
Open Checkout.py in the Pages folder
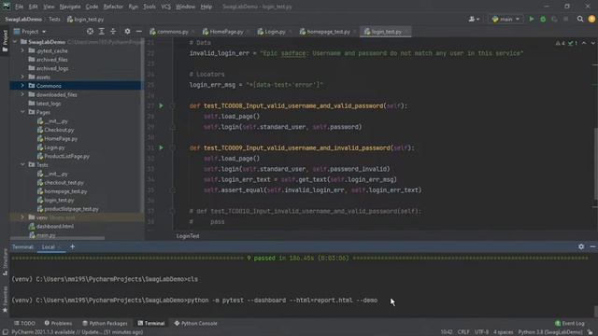point(59,130)
